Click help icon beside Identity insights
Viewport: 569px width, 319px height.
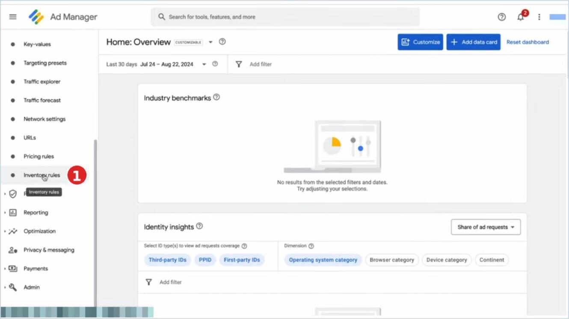pos(199,226)
